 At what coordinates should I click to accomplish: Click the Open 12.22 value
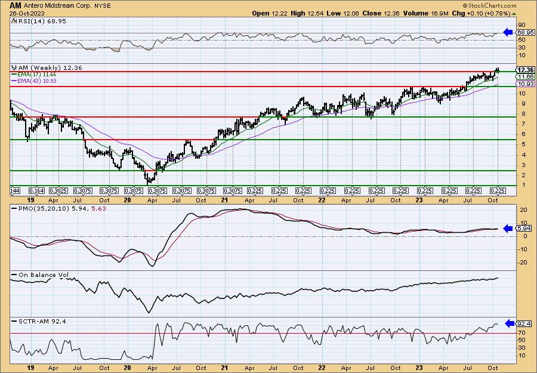pyautogui.click(x=270, y=13)
